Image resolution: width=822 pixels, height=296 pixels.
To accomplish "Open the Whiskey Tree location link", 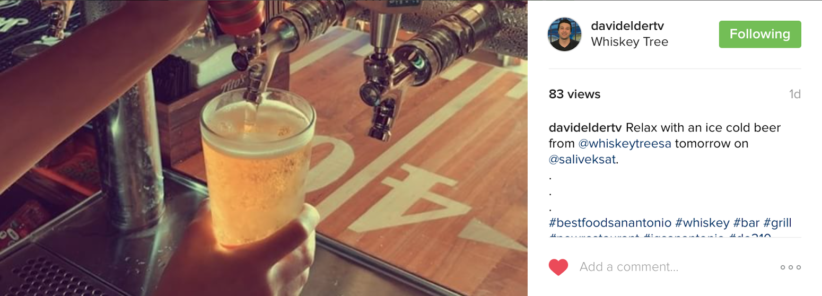I will (x=629, y=42).
